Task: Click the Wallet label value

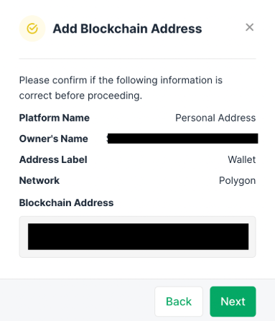Action: coord(242,159)
